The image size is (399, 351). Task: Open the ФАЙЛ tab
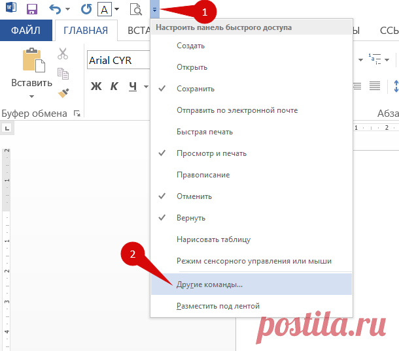(x=26, y=31)
